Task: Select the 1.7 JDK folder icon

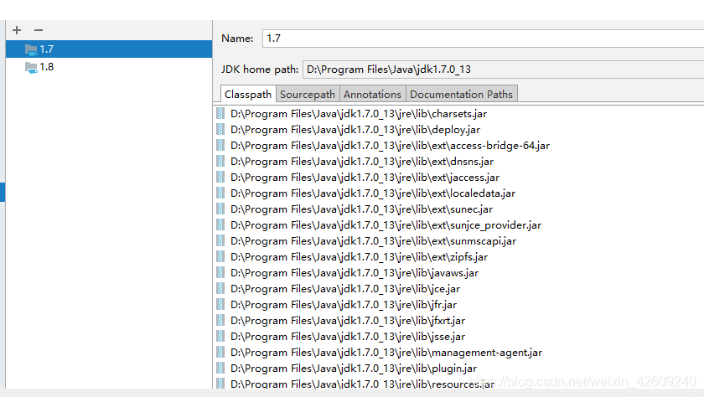Action: click(31, 49)
